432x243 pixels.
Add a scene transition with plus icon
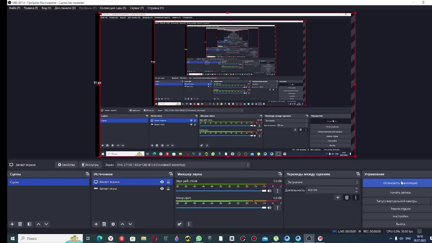point(337,198)
